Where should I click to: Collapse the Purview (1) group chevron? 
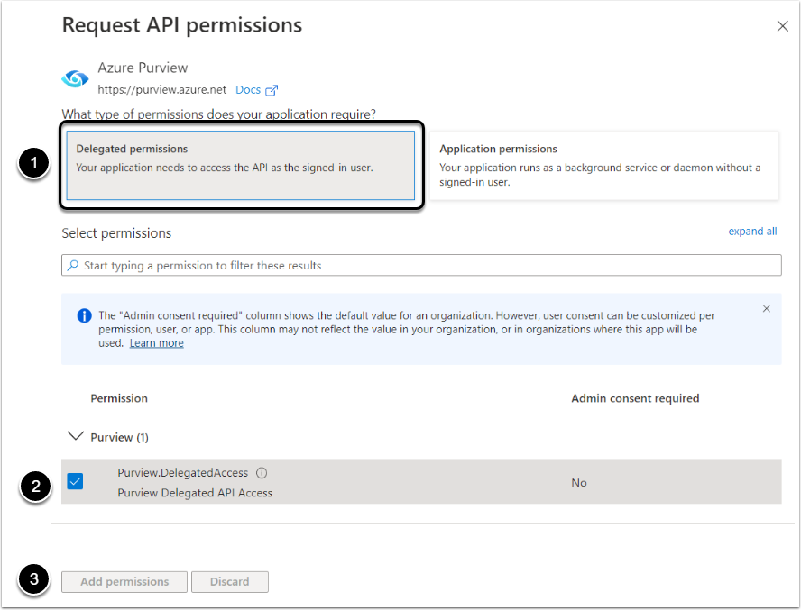(x=76, y=437)
